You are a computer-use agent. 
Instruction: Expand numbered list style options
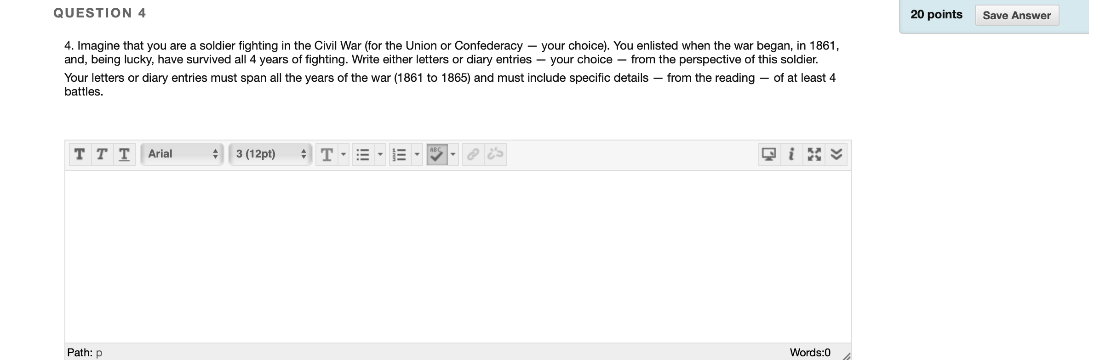point(417,154)
